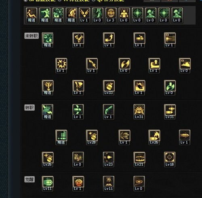
Task: Select the ring of fire Lv21 skill
Action: [139, 160]
